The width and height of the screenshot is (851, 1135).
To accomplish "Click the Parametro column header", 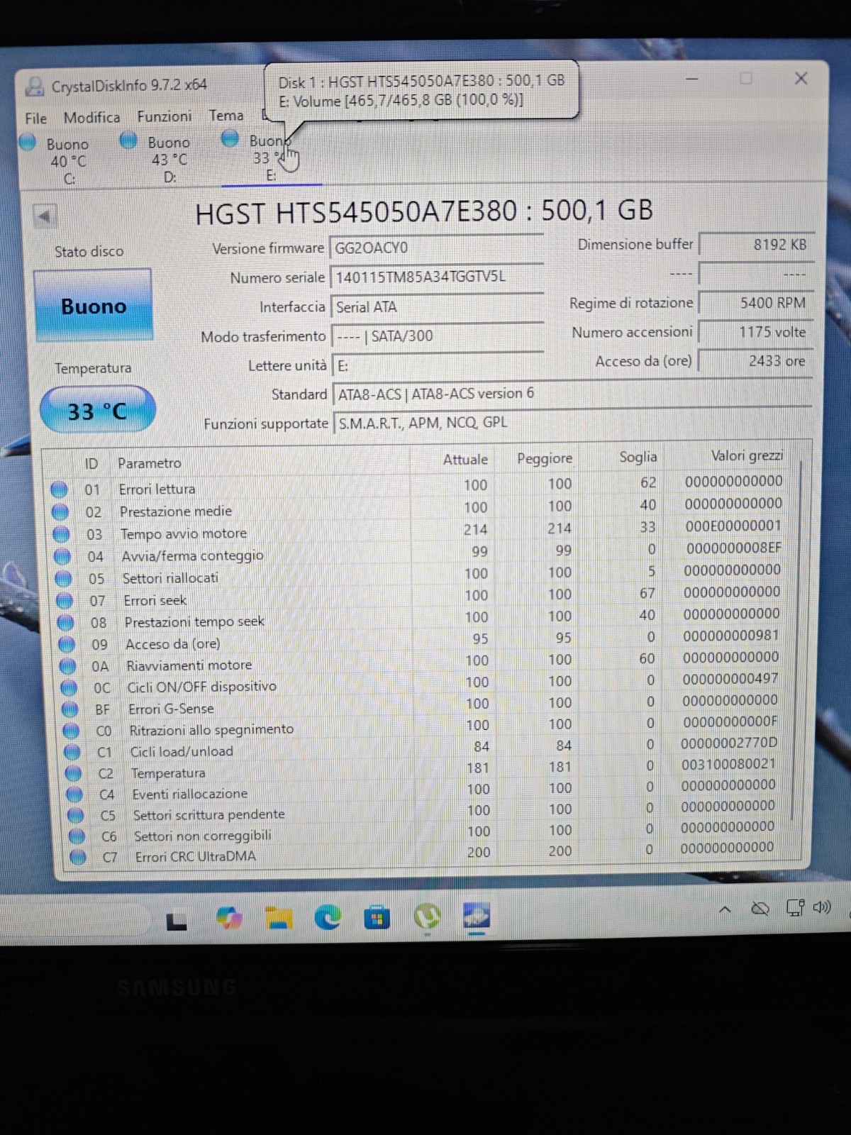I will 150,463.
